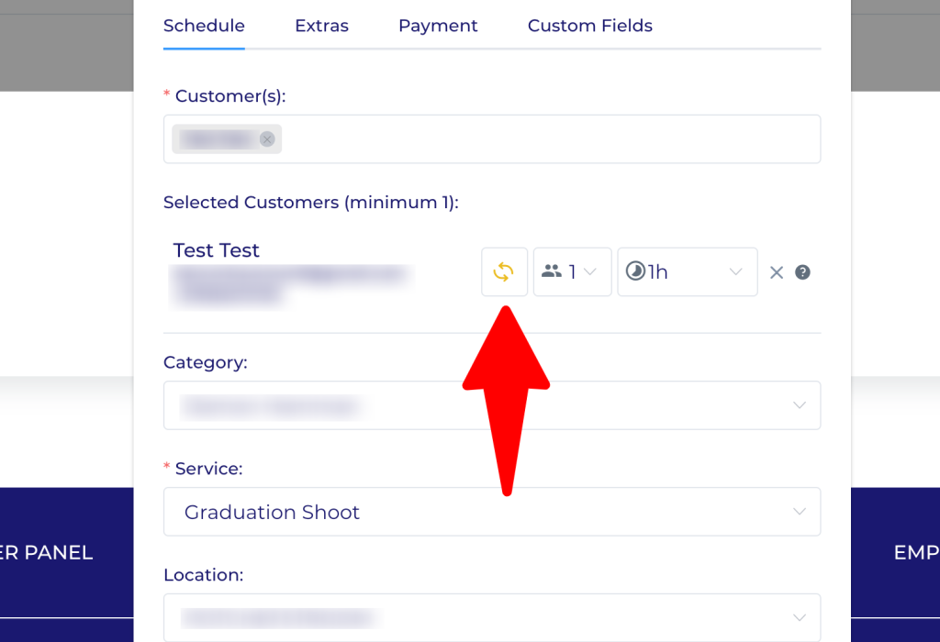Click the help question mark icon
Image resolution: width=940 pixels, height=642 pixels.
point(802,272)
